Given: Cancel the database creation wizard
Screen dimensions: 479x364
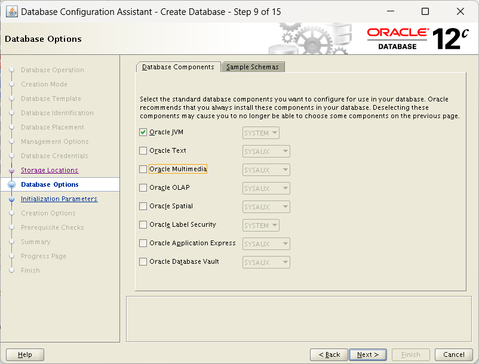Looking at the screenshot, I should 454,354.
